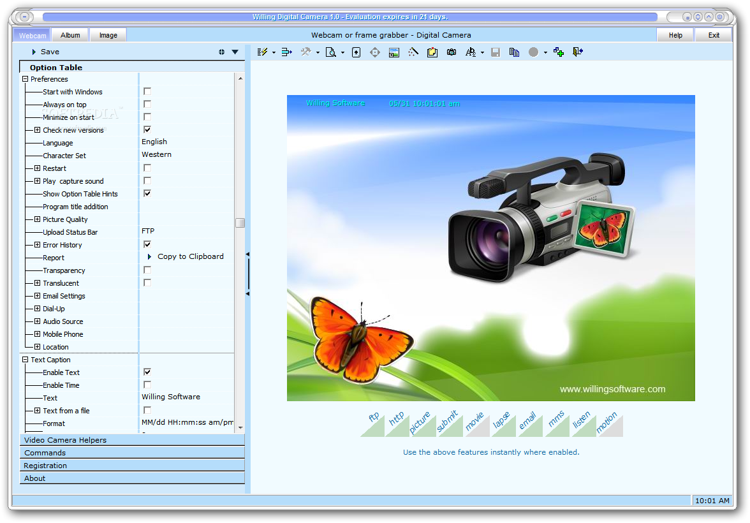Click the clipboard sticky note toolbar icon
The height and width of the screenshot is (523, 750).
pos(432,52)
